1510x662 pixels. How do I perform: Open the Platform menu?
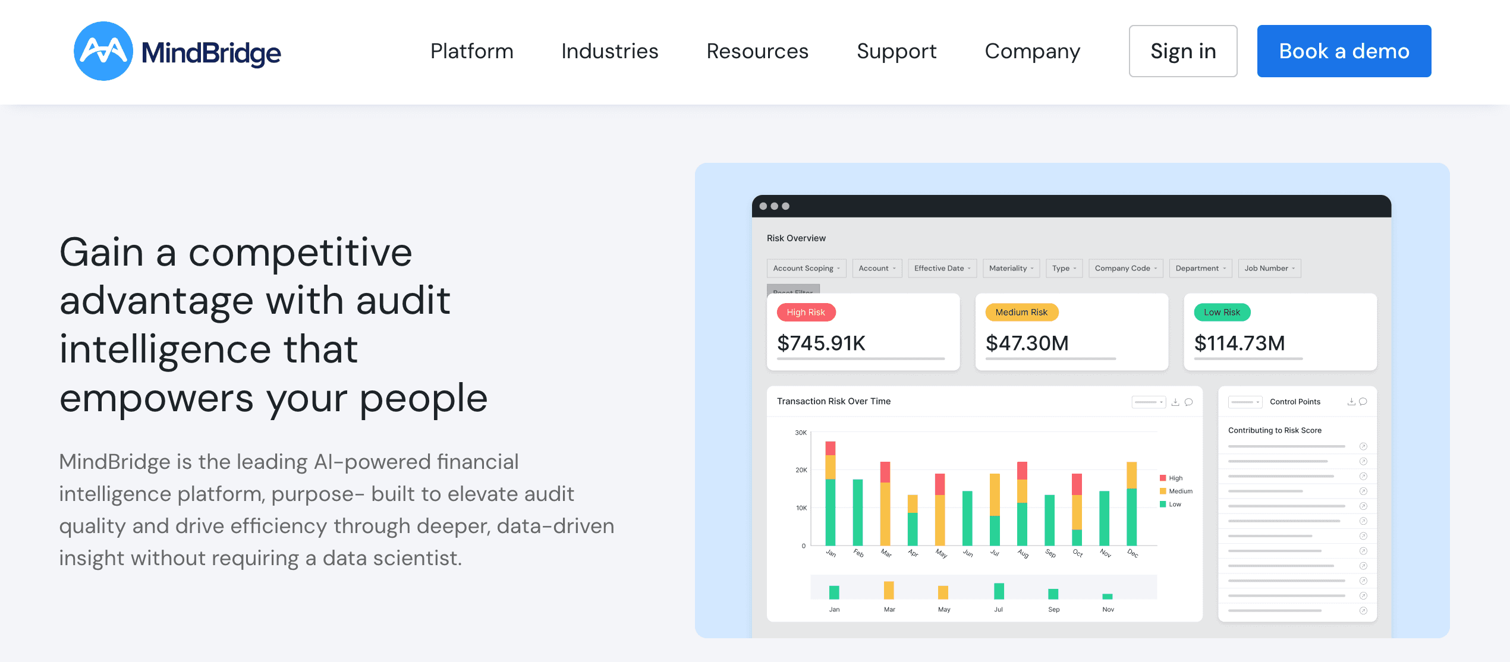pos(471,51)
